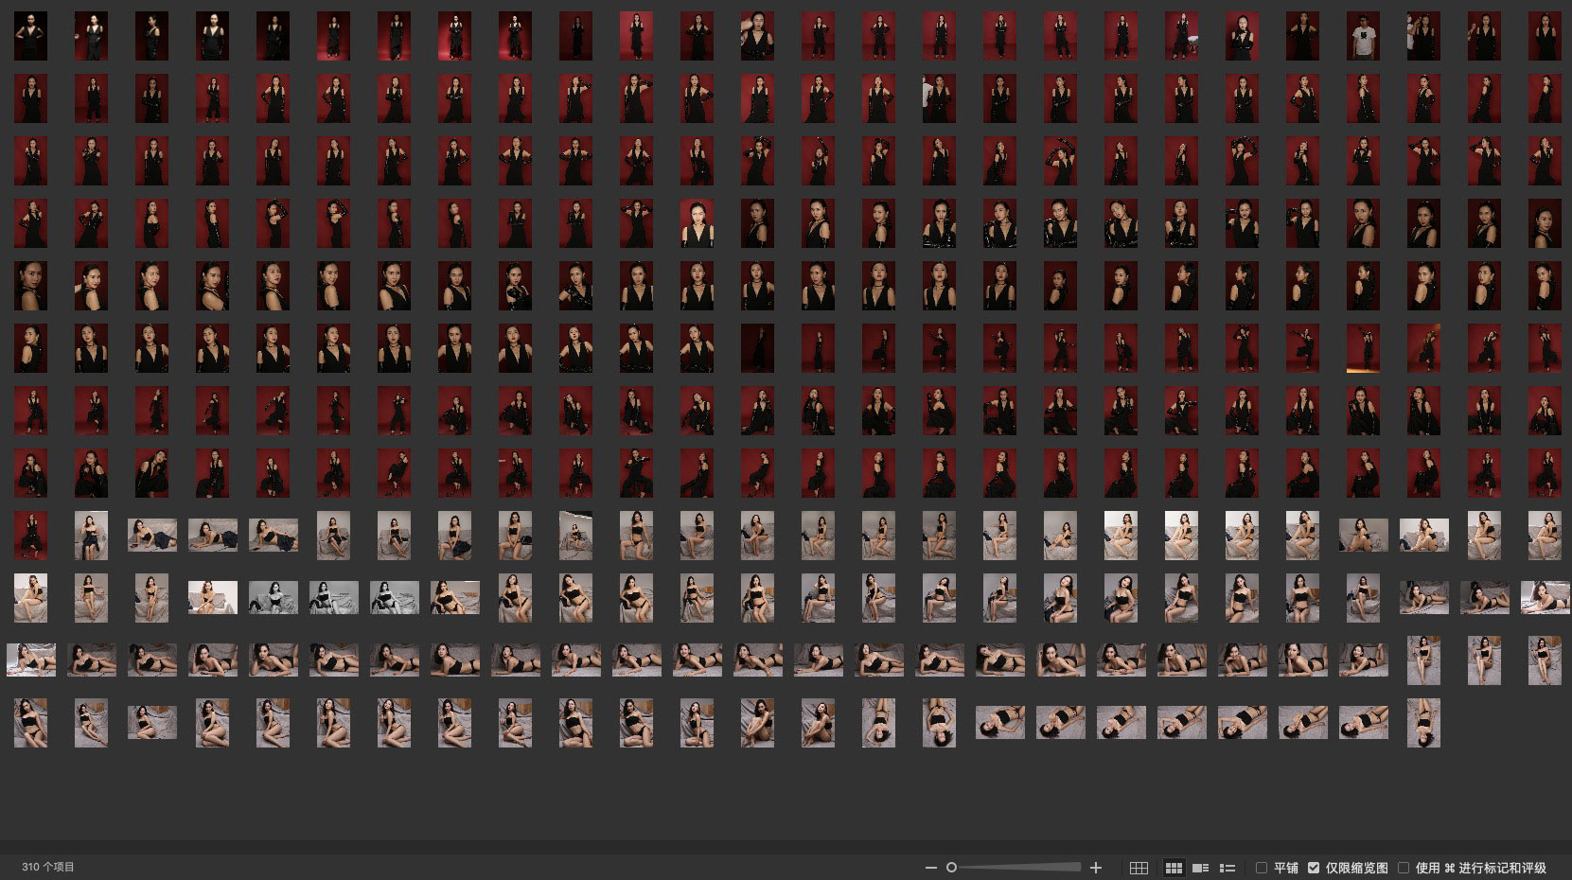This screenshot has height=880, width=1572.
Task: Choose the first landscape-oriented sofa thumbnail
Action: point(152,535)
